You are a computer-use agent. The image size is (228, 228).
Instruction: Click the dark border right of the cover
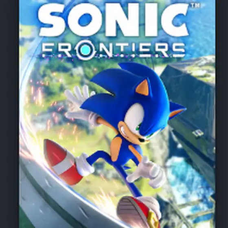click(222, 114)
